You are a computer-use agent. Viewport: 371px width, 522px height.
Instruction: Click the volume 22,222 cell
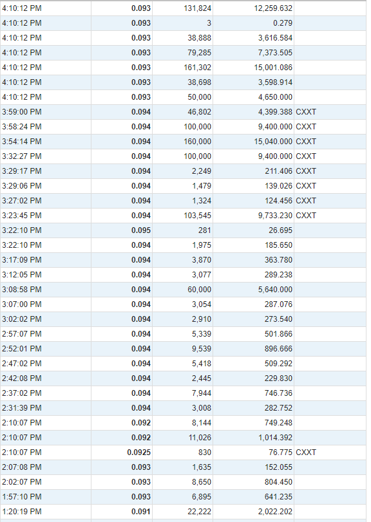tap(182, 512)
